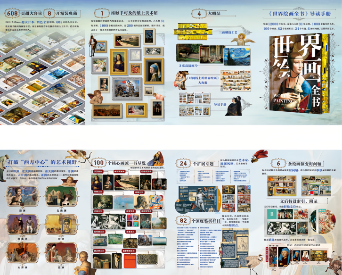
Task: Select the right timeline chart under 时间轴
Action: click(x=316, y=186)
